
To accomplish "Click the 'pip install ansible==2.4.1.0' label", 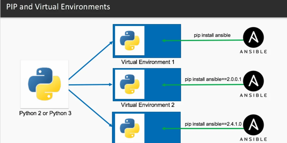I will [213, 124].
